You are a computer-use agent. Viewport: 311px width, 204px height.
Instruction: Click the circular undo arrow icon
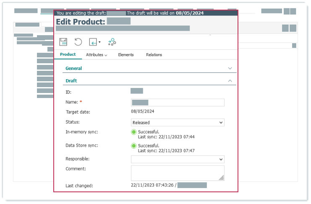click(78, 42)
